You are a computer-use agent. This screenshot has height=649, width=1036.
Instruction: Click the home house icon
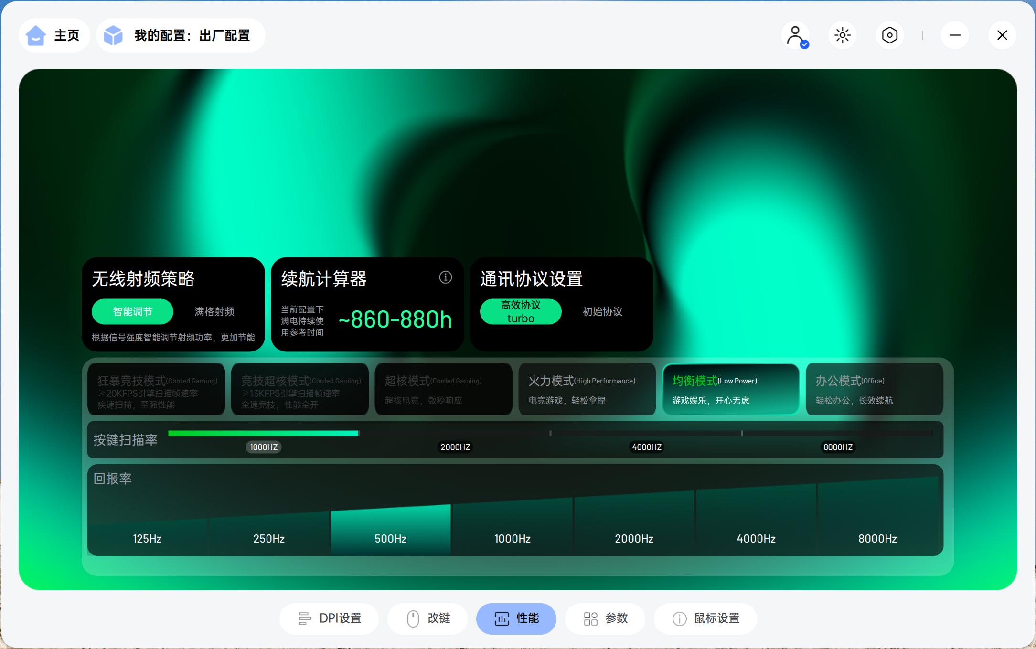pos(36,35)
